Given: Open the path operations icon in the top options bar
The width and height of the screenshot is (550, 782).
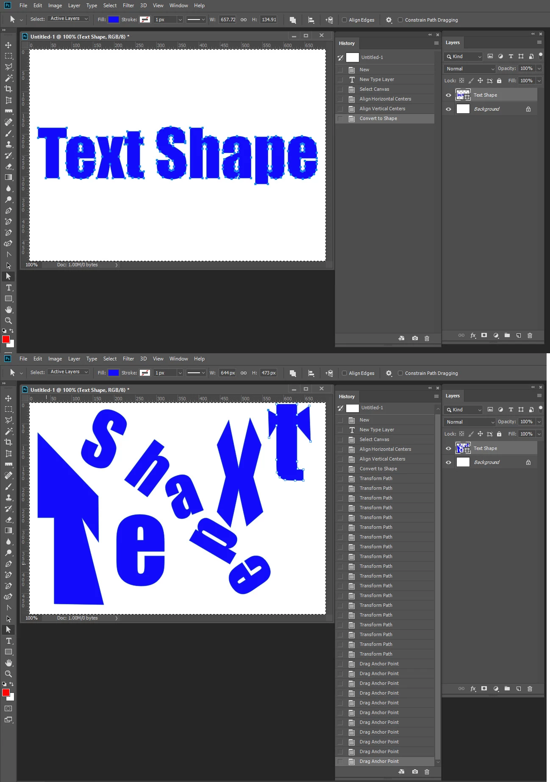Looking at the screenshot, I should coord(293,20).
